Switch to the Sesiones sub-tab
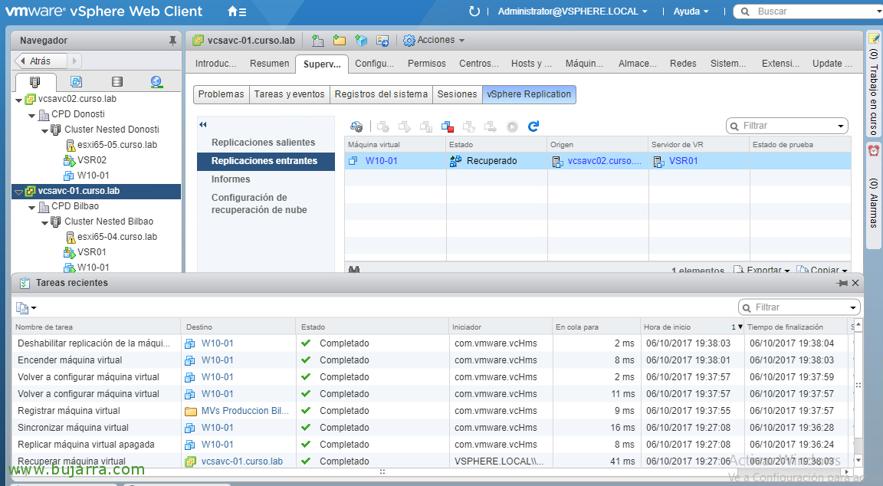 pos(458,94)
